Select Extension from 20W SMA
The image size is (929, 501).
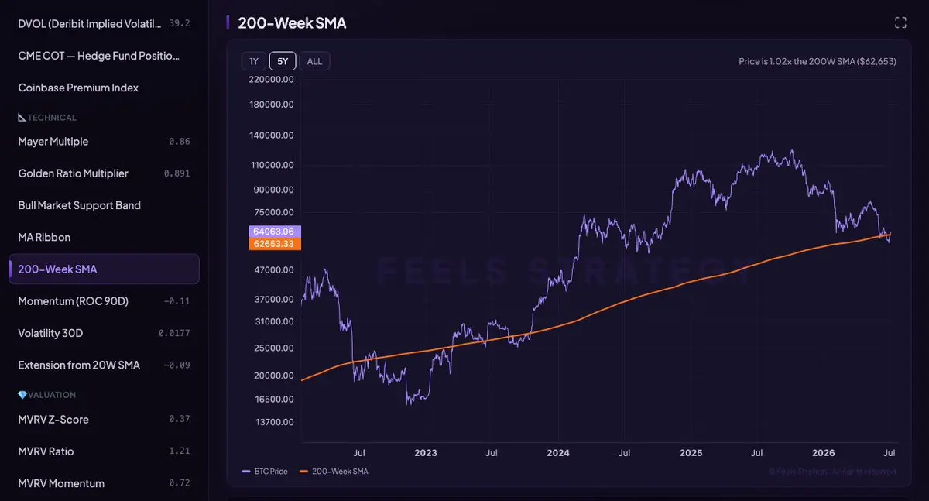tap(104, 365)
